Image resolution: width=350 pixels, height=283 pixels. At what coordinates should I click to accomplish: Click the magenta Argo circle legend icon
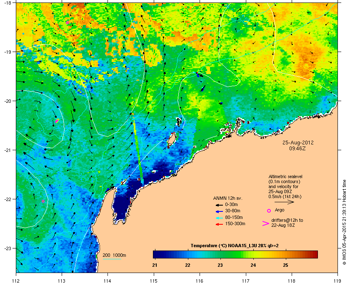(269, 211)
